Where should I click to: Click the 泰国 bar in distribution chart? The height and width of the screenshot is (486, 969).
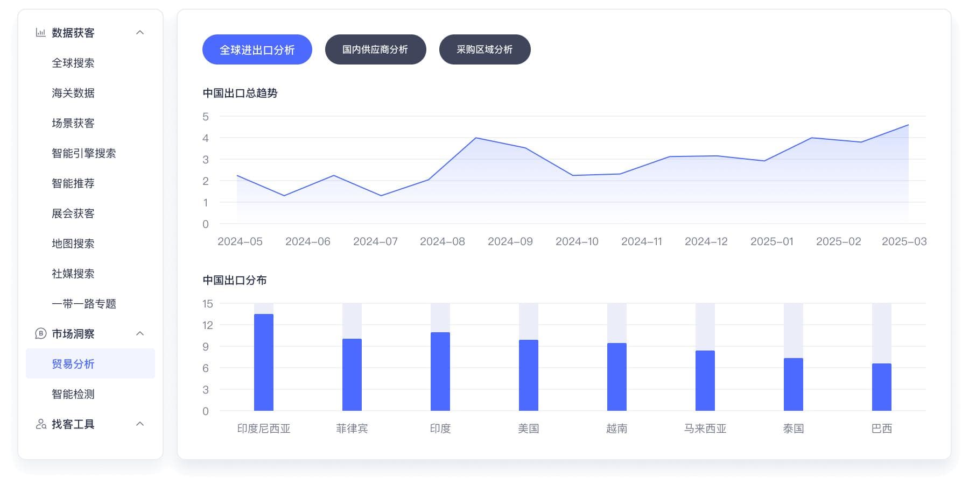(x=794, y=384)
